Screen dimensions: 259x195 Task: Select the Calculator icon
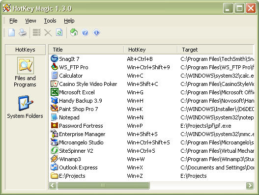pyautogui.click(x=55, y=76)
